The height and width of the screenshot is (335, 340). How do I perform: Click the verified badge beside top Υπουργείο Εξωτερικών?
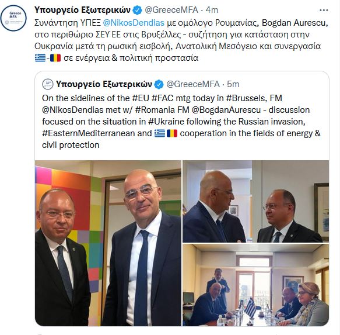[137, 10]
